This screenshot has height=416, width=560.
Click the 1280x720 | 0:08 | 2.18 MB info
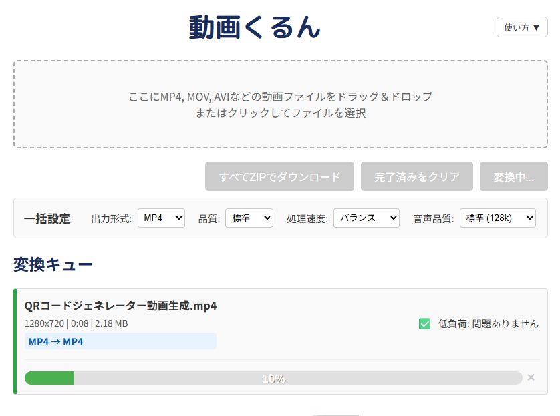pyautogui.click(x=76, y=323)
